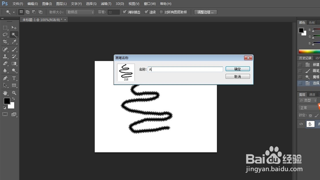320x180 pixels.
Task: Collapse the toolbox panel double arrow
Action: (3, 19)
